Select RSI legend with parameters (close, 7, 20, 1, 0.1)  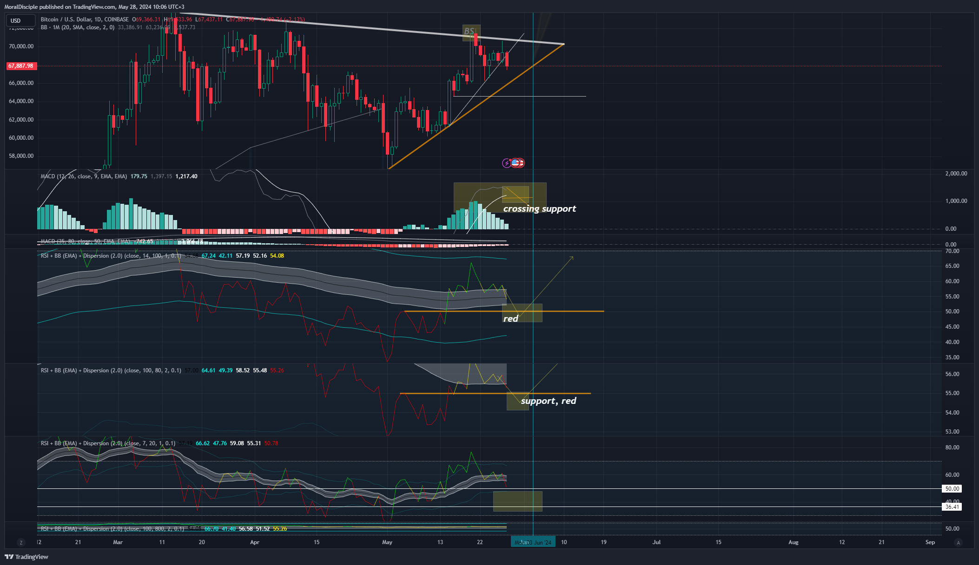[x=108, y=443]
